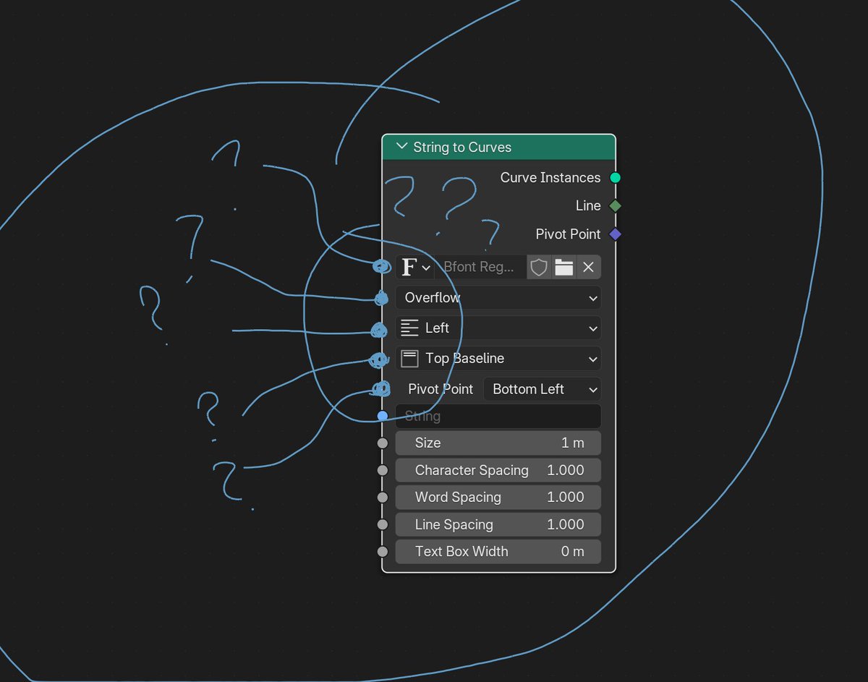Click the Word Spacing input socket
The width and height of the screenshot is (868, 682).
pyautogui.click(x=383, y=498)
